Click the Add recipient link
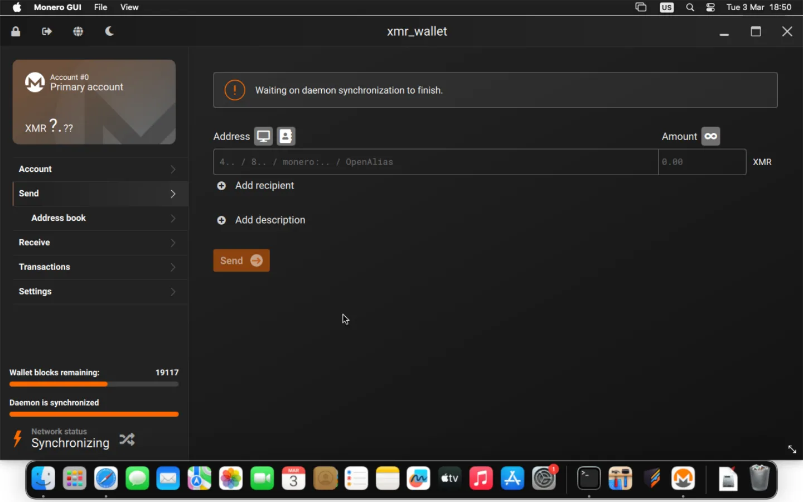This screenshot has width=803, height=502. [x=264, y=186]
